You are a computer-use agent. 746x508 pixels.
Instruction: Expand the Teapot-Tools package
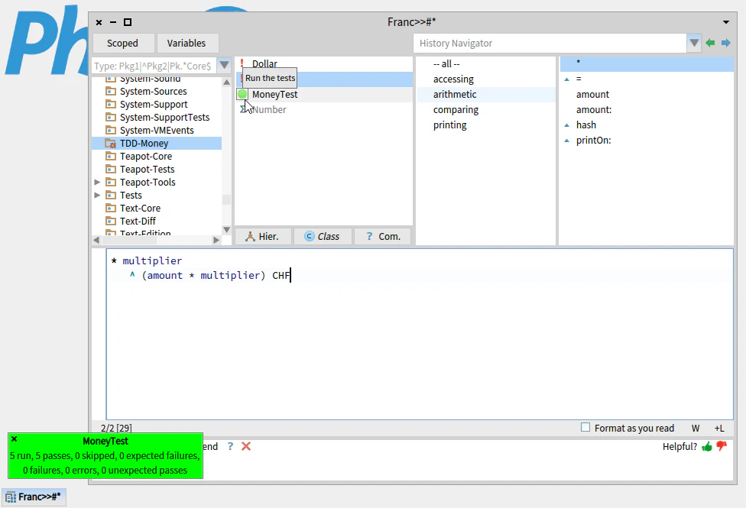97,182
